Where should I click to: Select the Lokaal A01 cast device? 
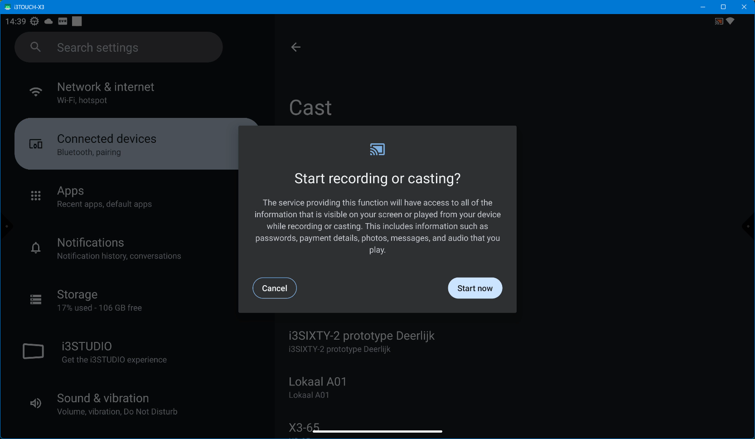[x=317, y=387]
